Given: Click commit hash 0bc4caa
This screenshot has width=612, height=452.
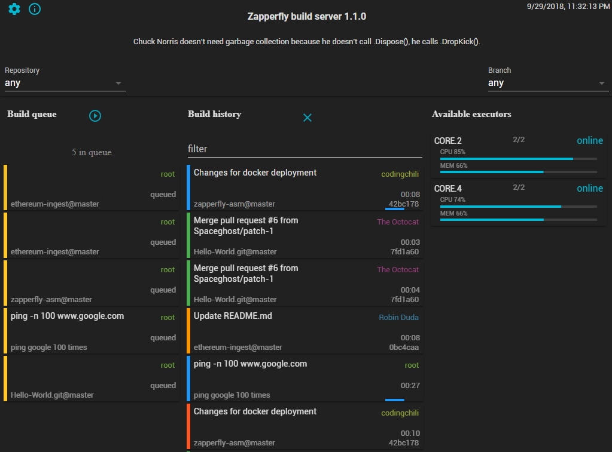Looking at the screenshot, I should 404,347.
